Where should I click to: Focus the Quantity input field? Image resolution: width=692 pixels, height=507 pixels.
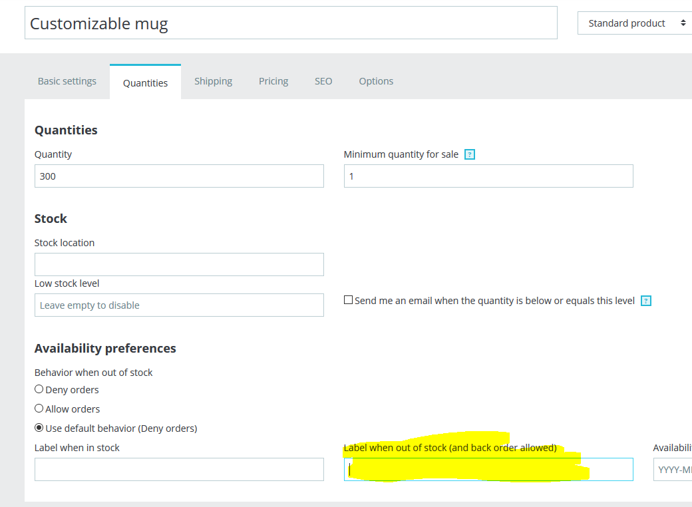[179, 176]
